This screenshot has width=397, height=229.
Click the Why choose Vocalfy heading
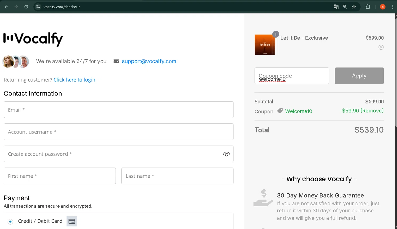pyautogui.click(x=319, y=179)
